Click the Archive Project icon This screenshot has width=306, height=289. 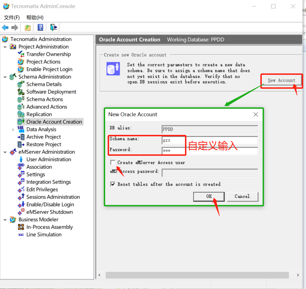(21, 137)
